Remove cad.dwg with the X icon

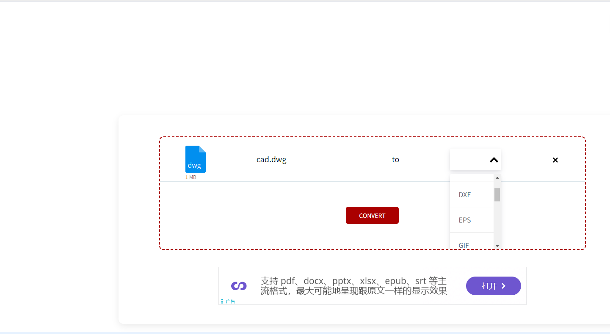[x=555, y=160]
